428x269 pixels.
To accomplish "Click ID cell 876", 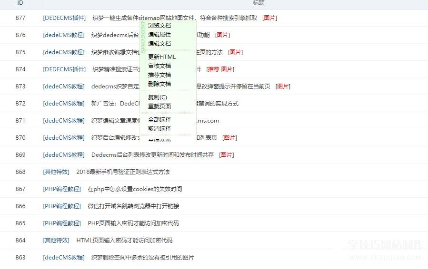I will click(20, 35).
